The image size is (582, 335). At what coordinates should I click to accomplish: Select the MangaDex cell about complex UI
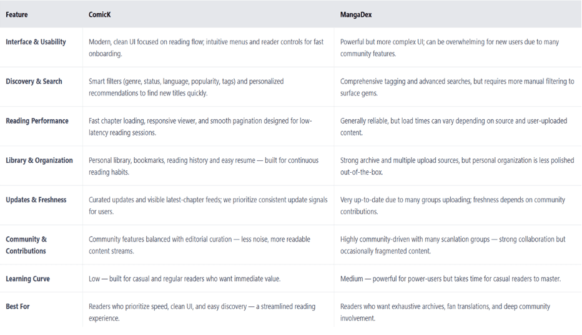pos(450,47)
